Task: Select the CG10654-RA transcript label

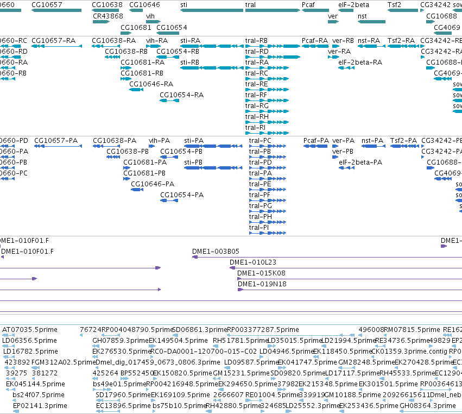Action: click(x=181, y=95)
